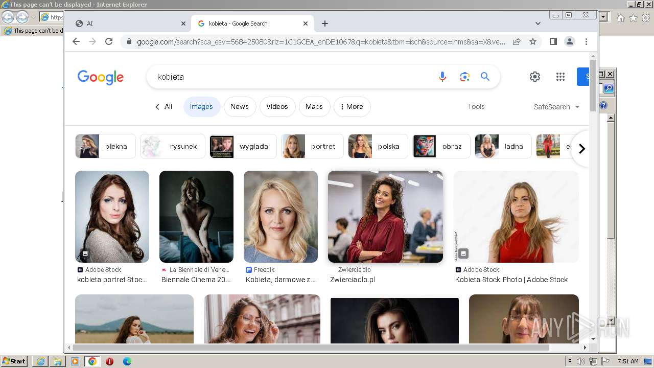The height and width of the screenshot is (368, 654).
Task: Open Chrome taskbar icon
Action: pos(92,361)
